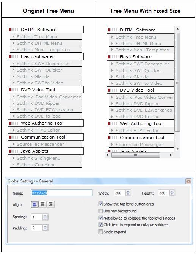Open Sothink iPod Video Converter in original tree
The width and height of the screenshot is (196, 254).
(x=46, y=97)
